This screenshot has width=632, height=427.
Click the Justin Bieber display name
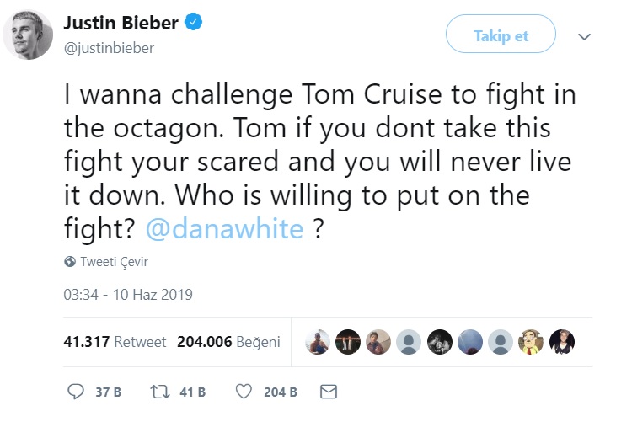(121, 24)
